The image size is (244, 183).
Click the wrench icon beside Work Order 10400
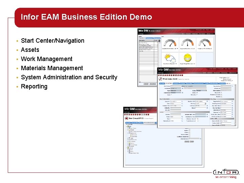click(x=160, y=79)
